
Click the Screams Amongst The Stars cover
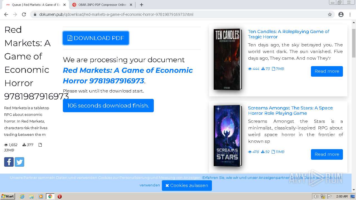tap(227, 136)
